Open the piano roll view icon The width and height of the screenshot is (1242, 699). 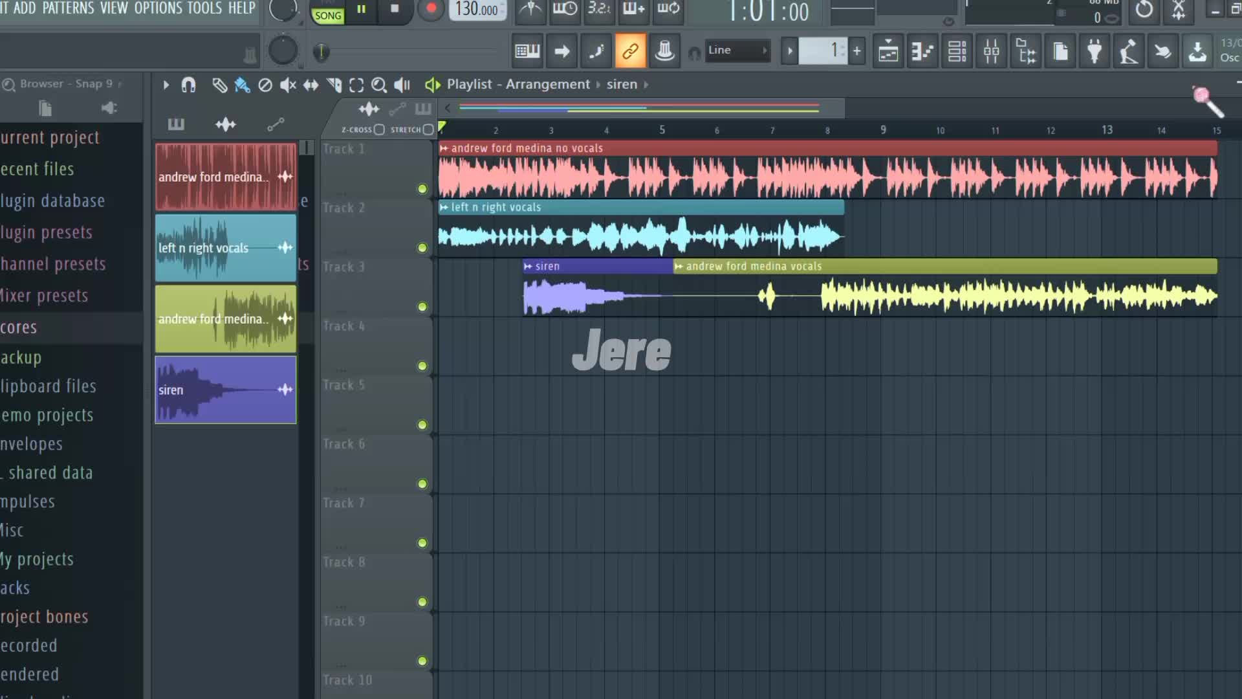[922, 51]
